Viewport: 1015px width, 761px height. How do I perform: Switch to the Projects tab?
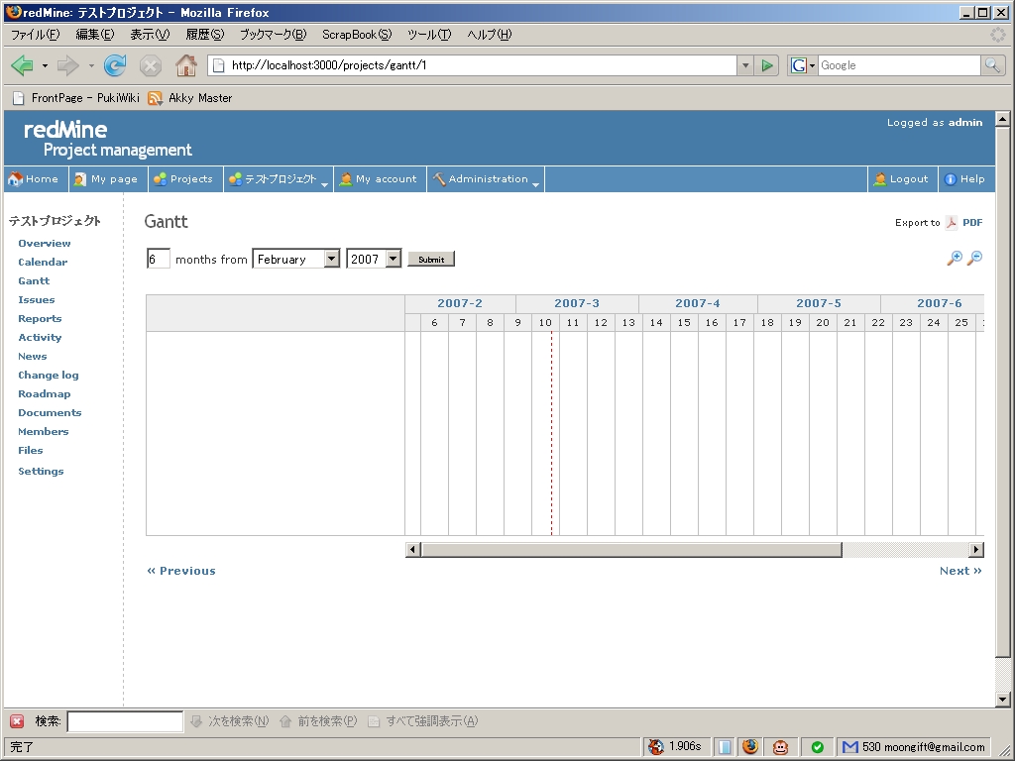(x=184, y=179)
